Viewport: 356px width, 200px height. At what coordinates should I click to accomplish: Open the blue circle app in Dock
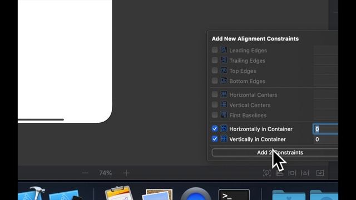(x=196, y=194)
